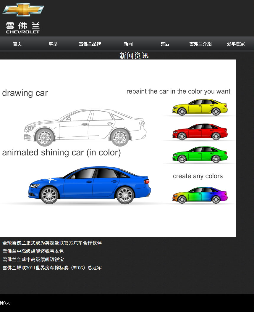
Task: Click the 'drawing car' caption
Action: pyautogui.click(x=25, y=93)
